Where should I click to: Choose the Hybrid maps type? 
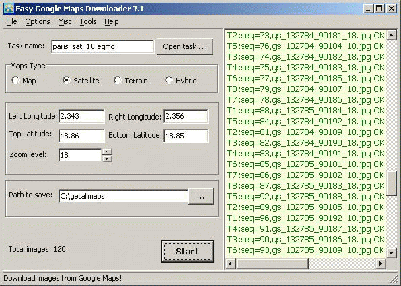coord(181,81)
